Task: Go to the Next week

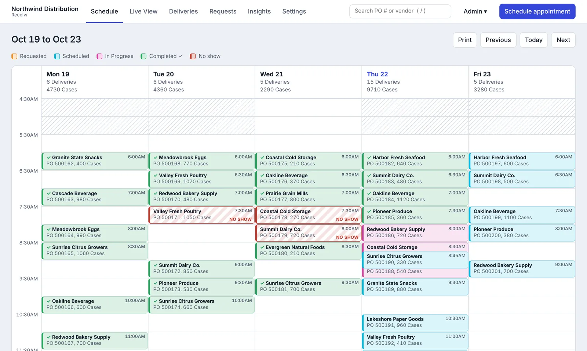Action: (x=563, y=40)
